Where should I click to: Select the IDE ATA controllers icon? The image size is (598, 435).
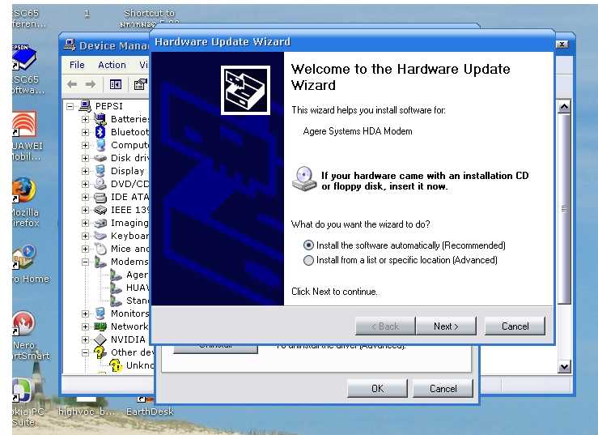click(100, 198)
